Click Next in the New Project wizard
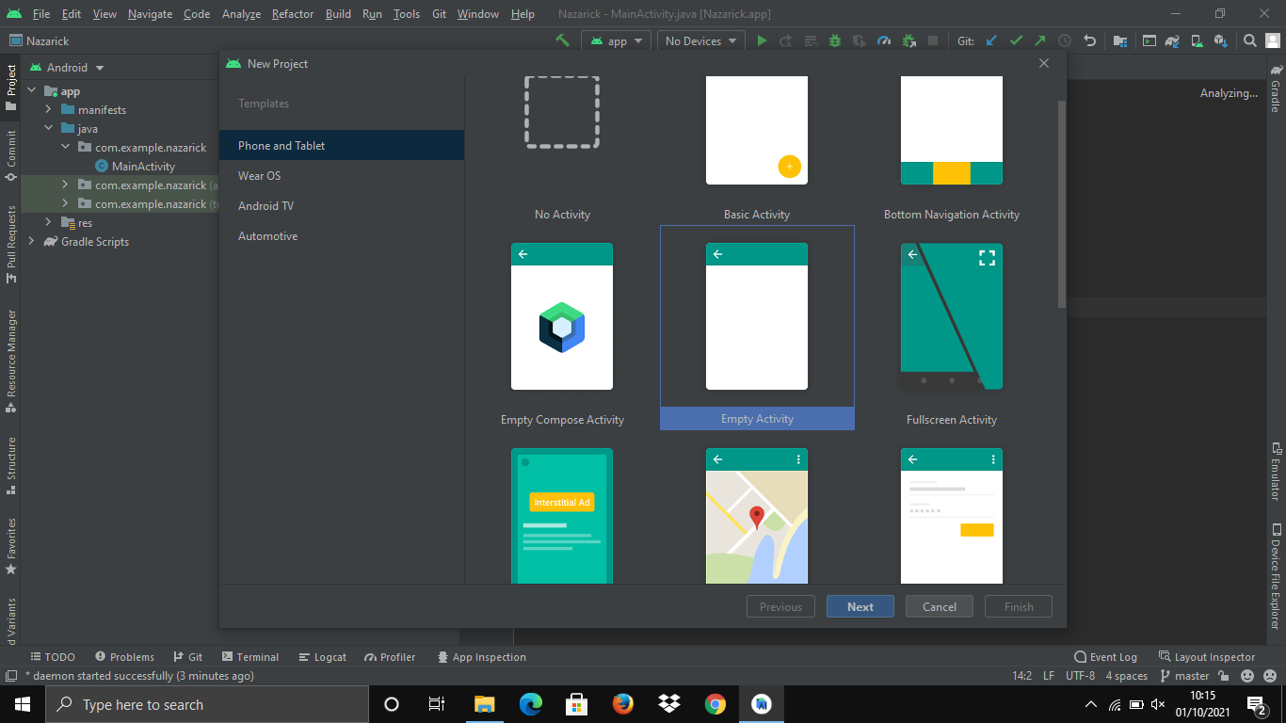The height and width of the screenshot is (723, 1286). click(x=860, y=605)
